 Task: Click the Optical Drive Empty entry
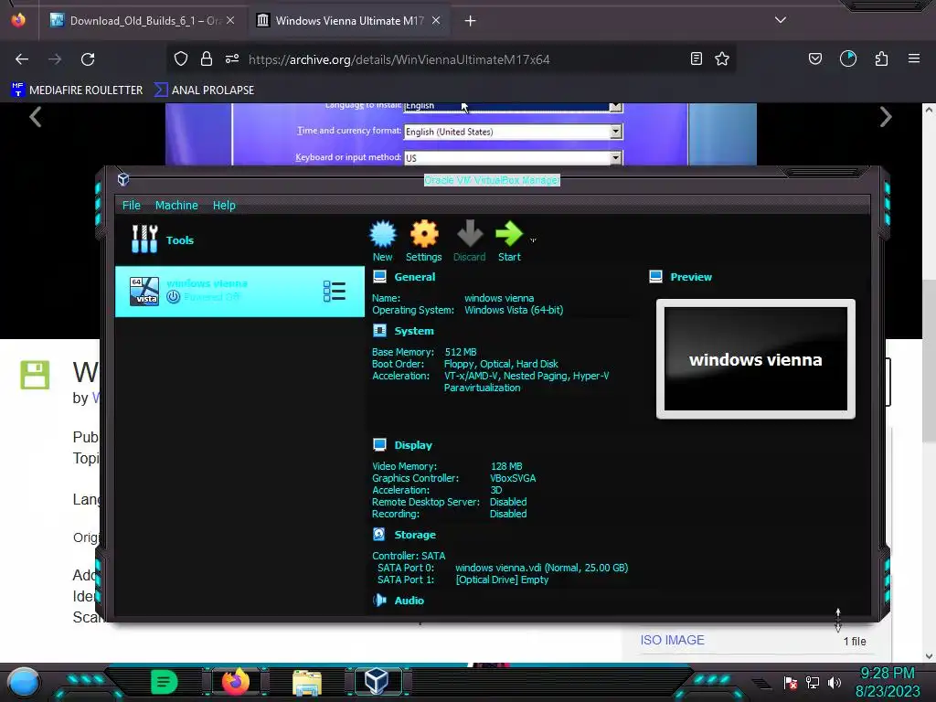(502, 580)
